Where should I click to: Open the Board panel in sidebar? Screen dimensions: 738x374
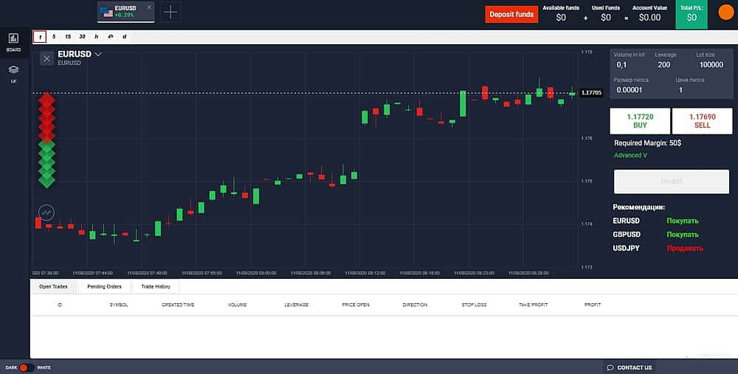[x=13, y=41]
